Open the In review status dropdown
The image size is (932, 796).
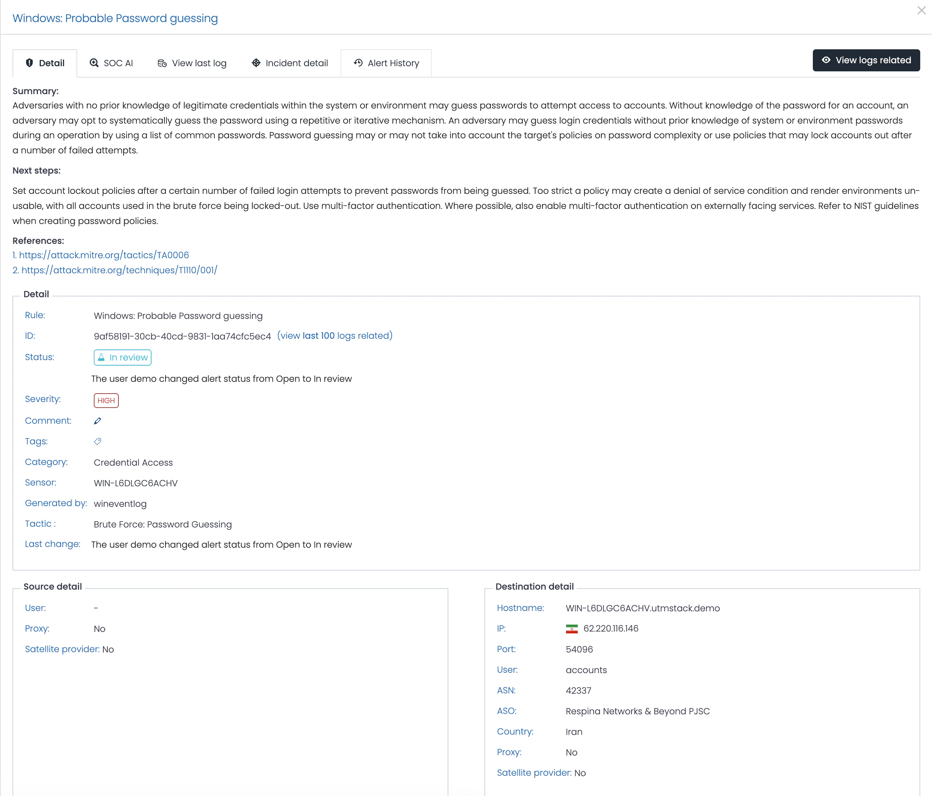coord(122,357)
